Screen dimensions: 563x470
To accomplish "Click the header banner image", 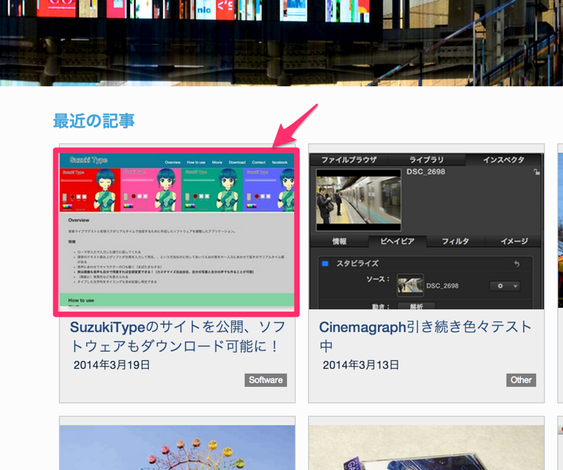I will pyautogui.click(x=281, y=43).
